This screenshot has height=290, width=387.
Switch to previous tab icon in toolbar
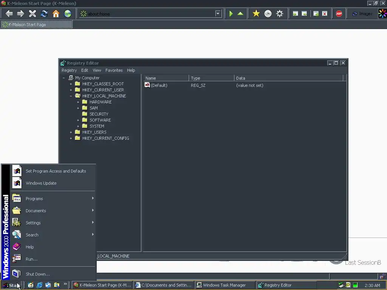[x=296, y=14]
